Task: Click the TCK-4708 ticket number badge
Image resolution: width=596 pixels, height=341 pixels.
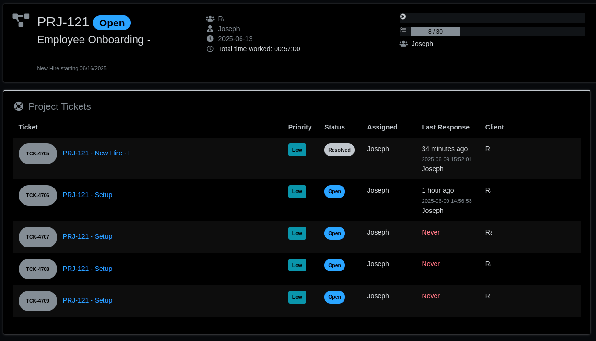Action: (38, 269)
